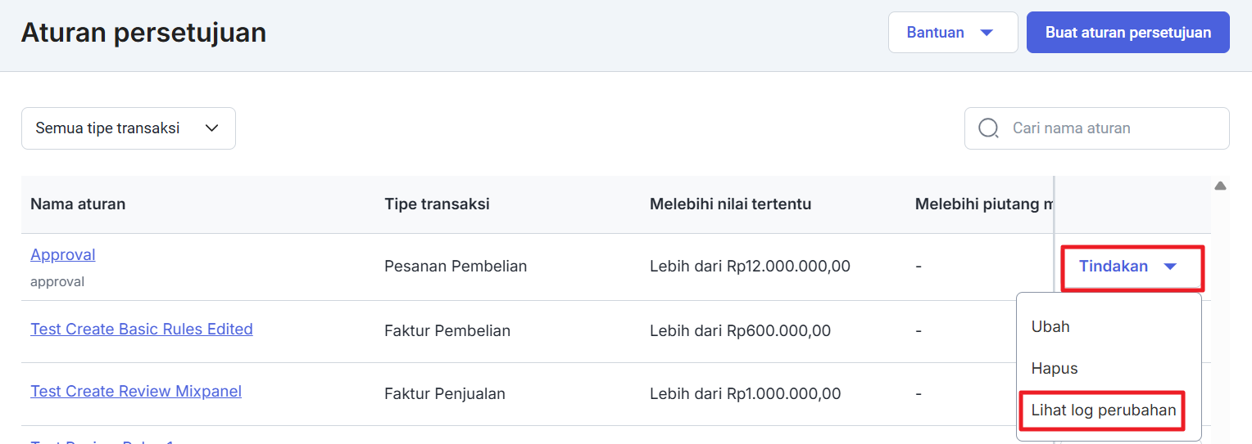Click the Nama aturan column header
The image size is (1252, 444).
coord(78,204)
